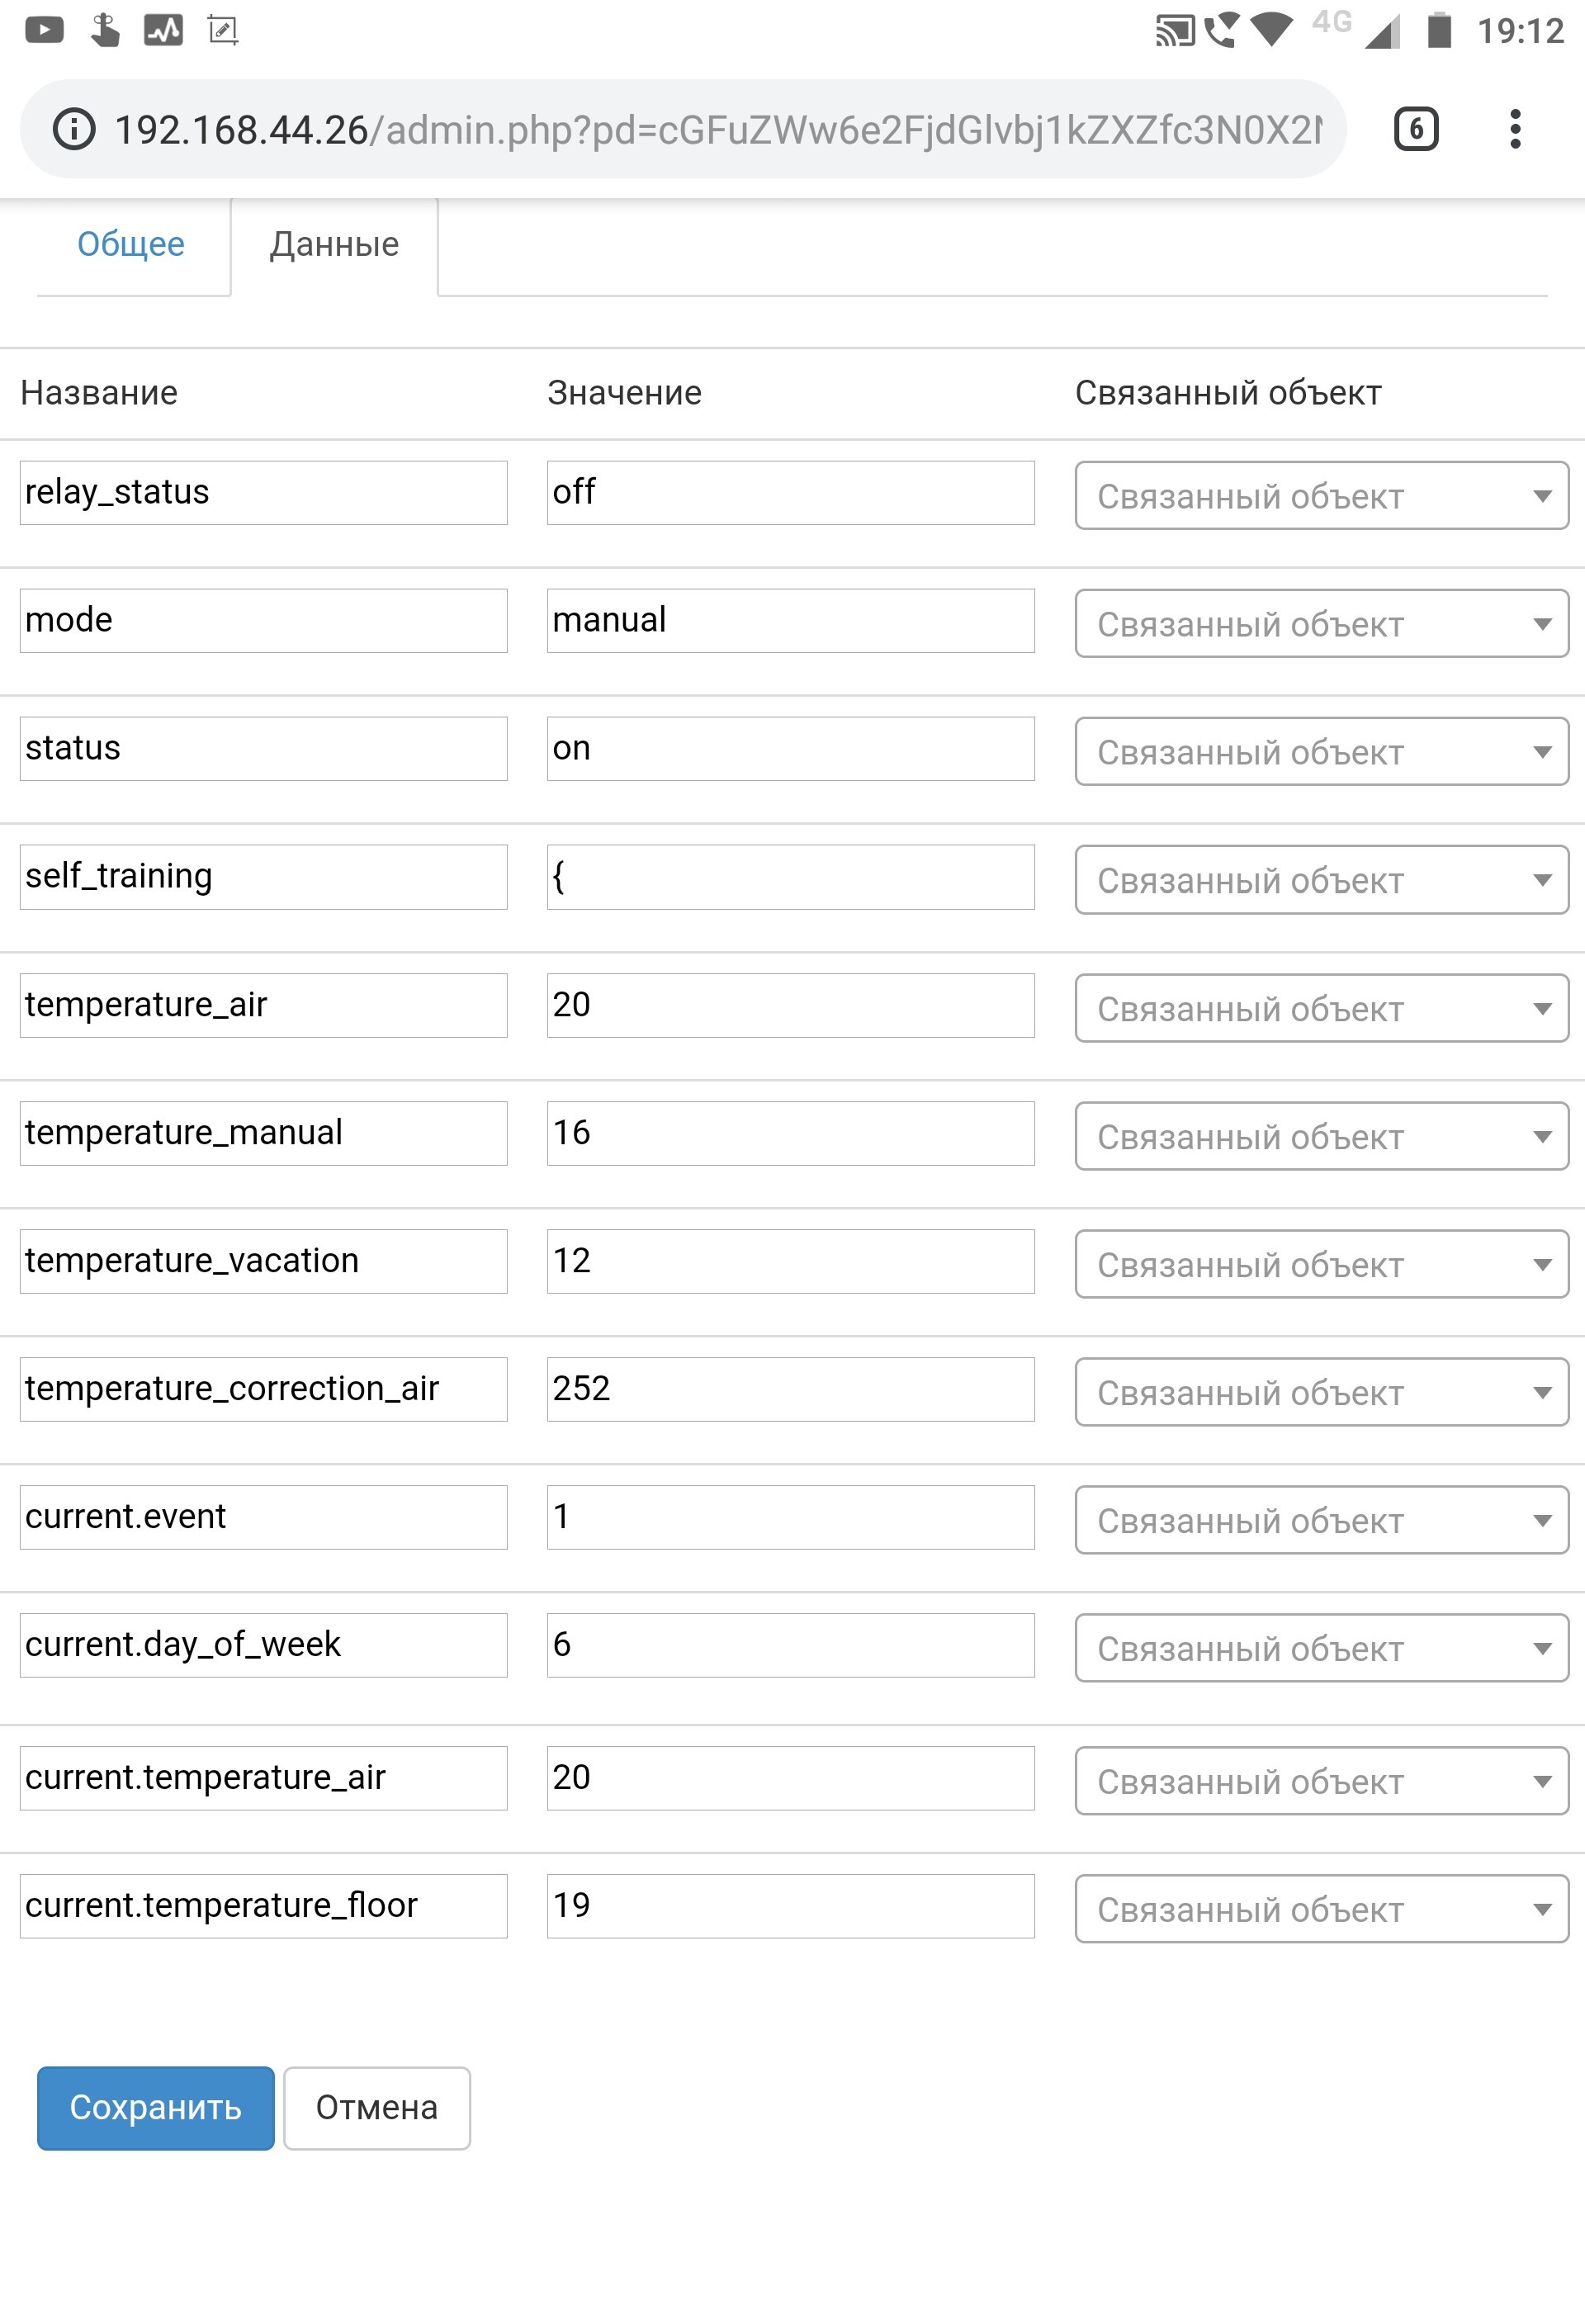Click the mode value field showing manual

tap(790, 620)
